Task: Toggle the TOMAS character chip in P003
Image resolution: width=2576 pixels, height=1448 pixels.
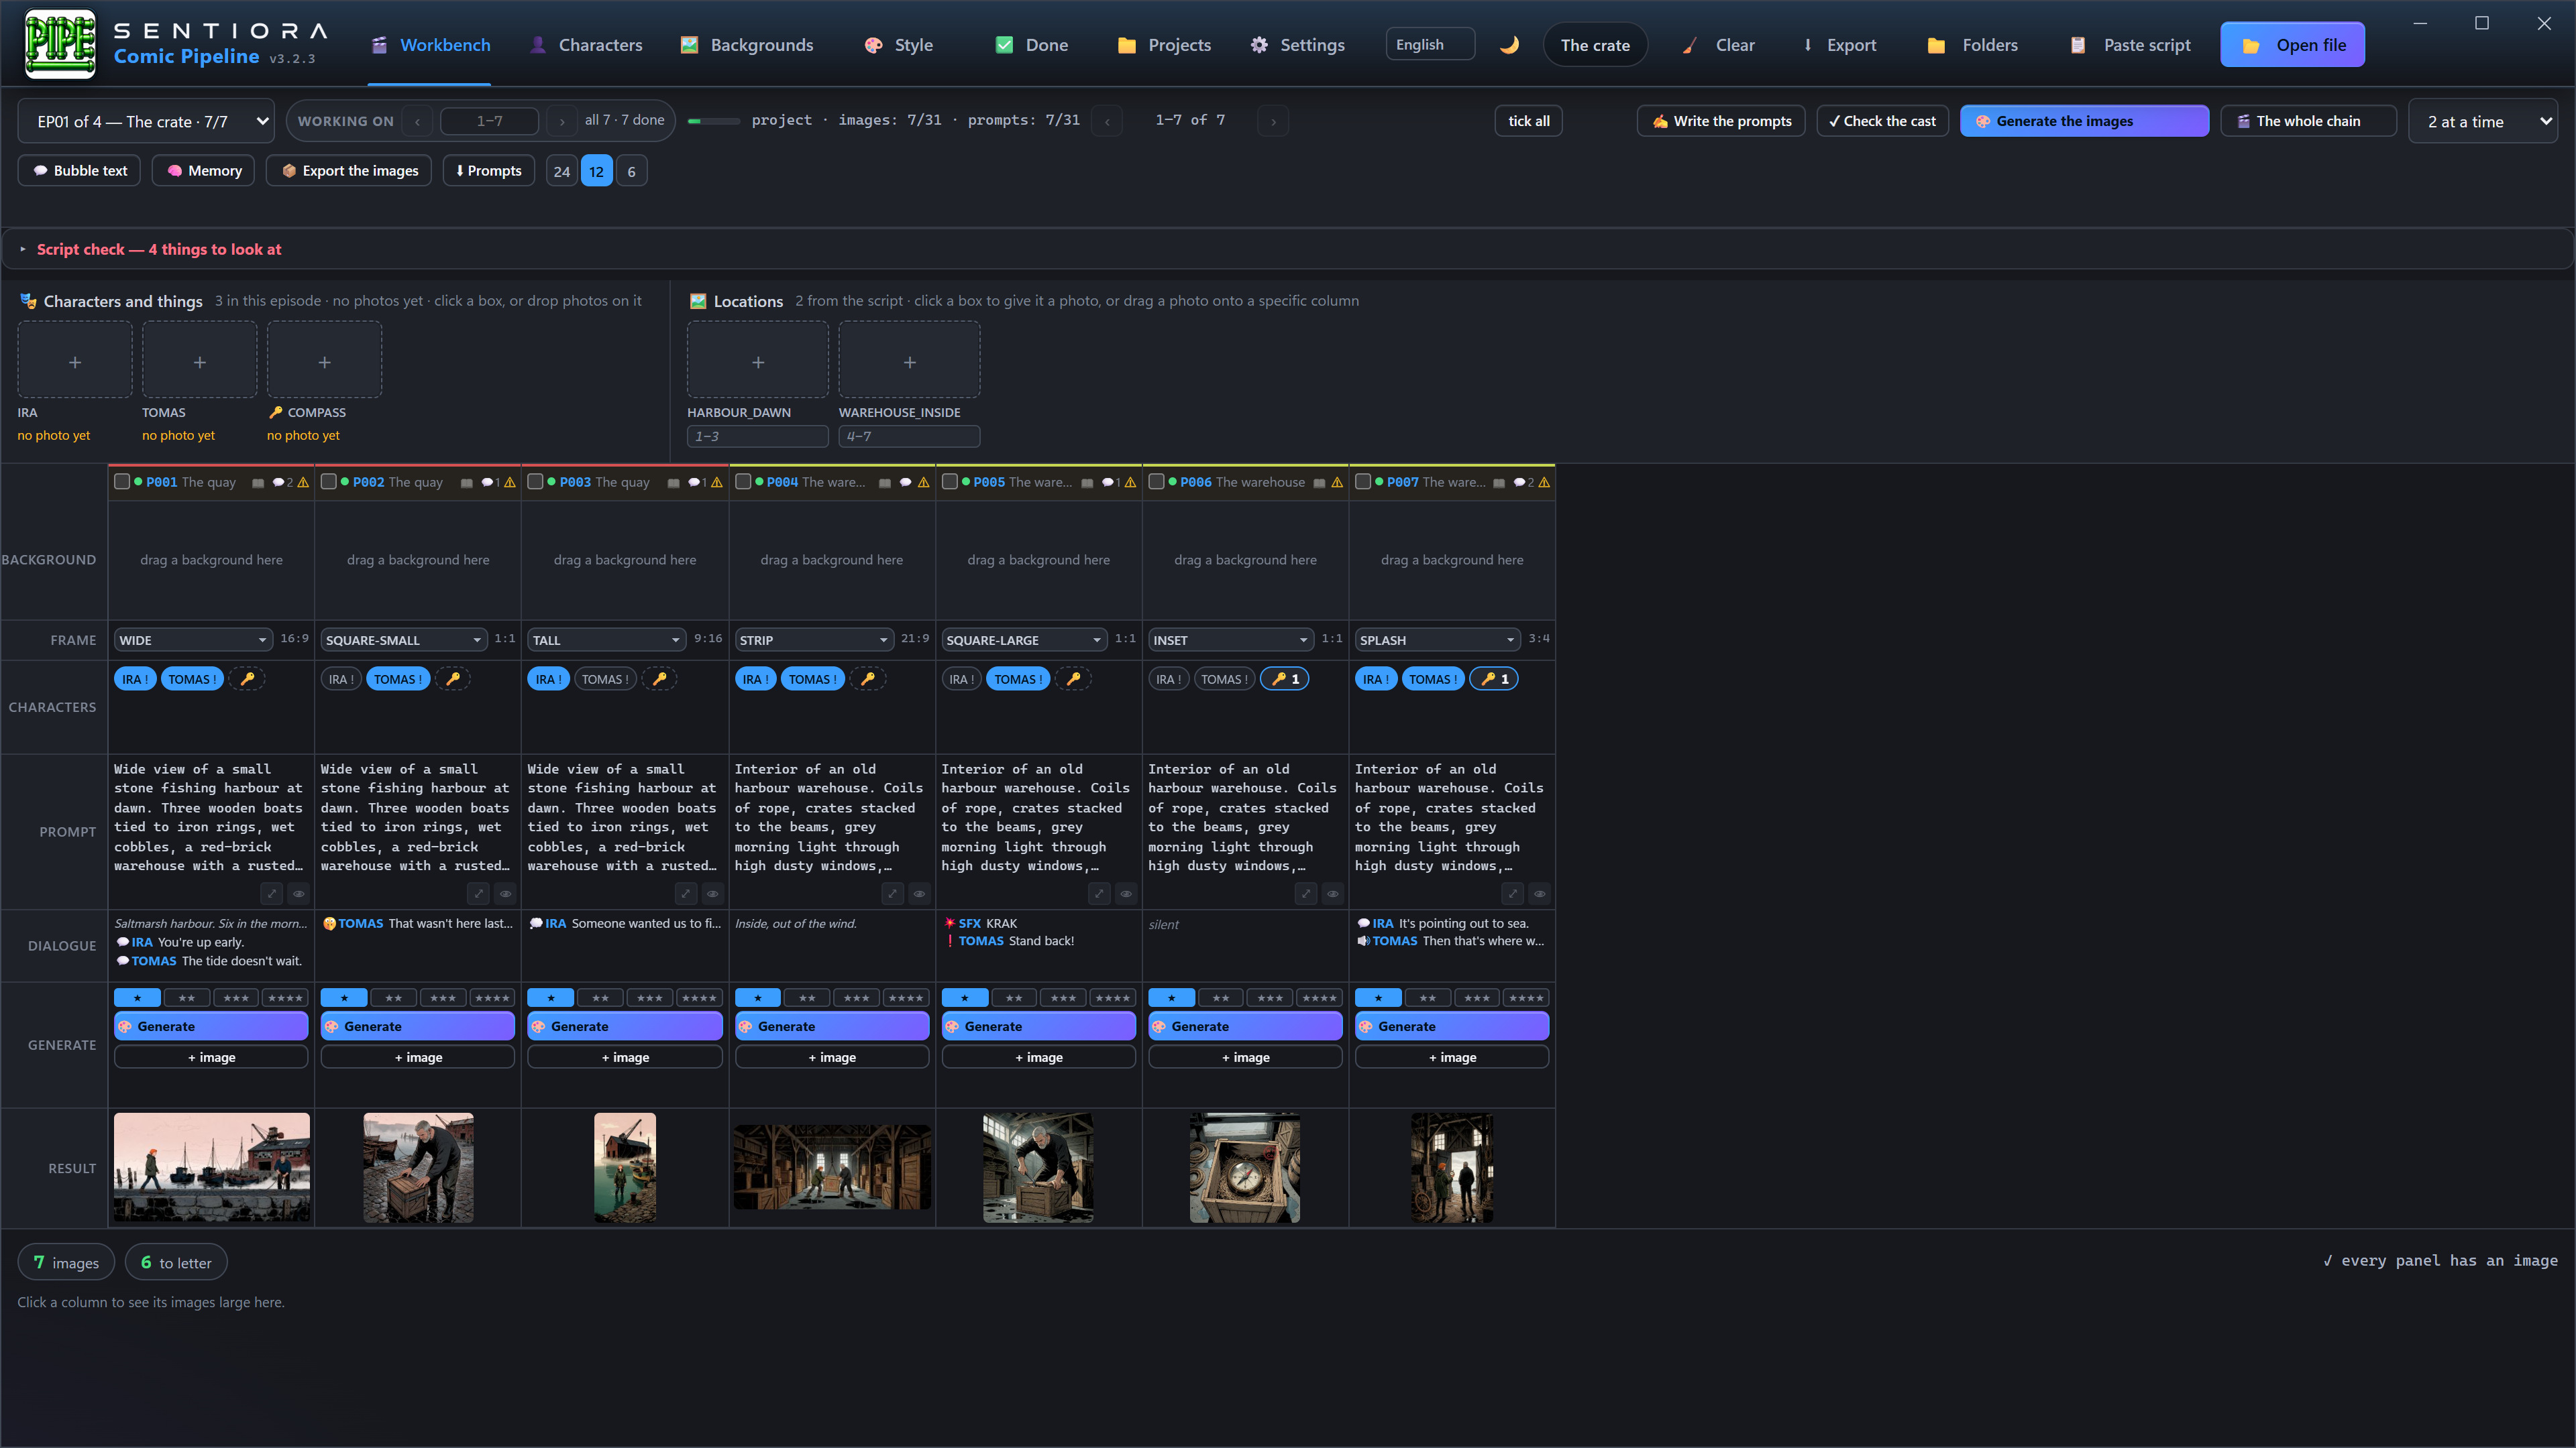Action: coord(605,680)
